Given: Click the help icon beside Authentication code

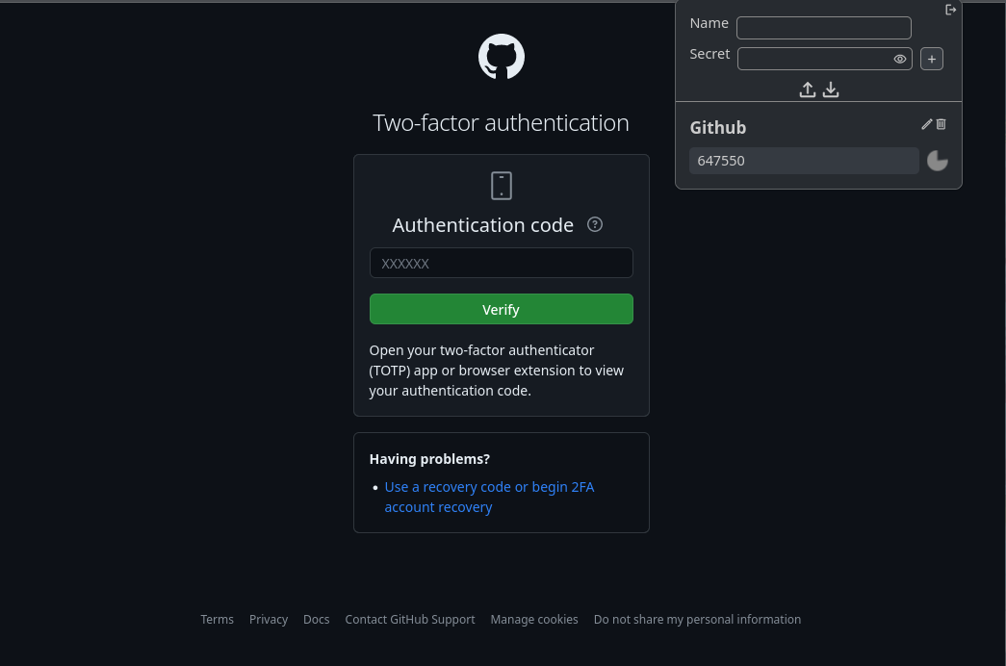Looking at the screenshot, I should tap(595, 225).
